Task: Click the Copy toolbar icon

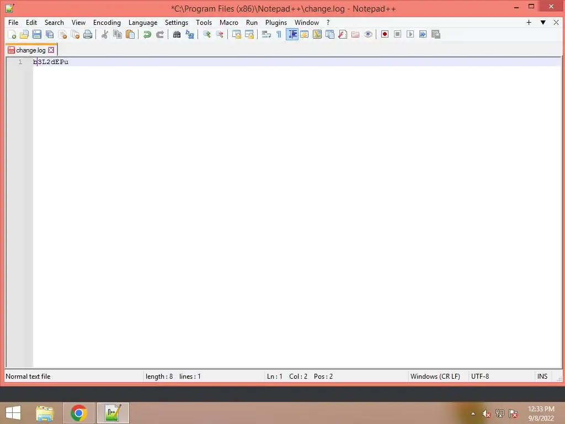Action: tap(118, 34)
